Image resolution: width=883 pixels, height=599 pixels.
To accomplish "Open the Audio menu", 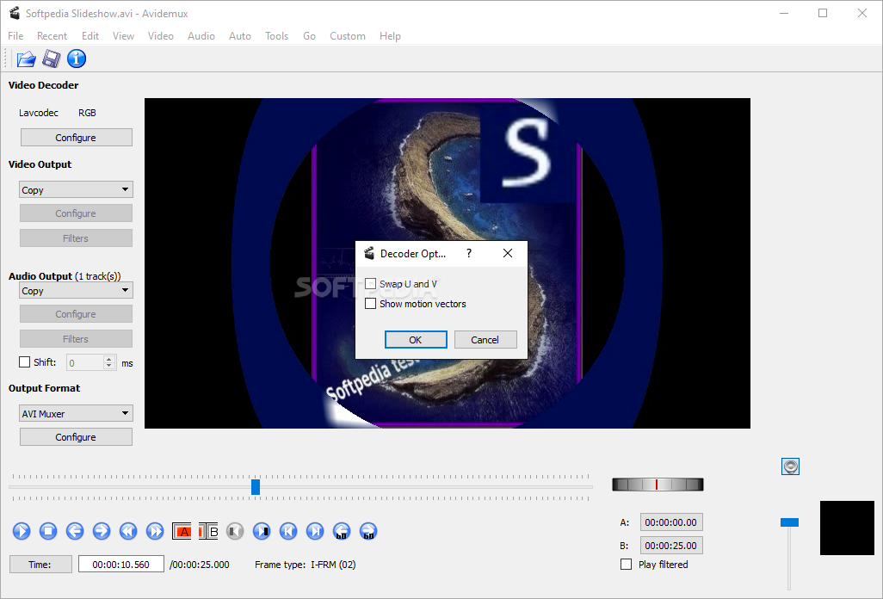I will (x=201, y=36).
